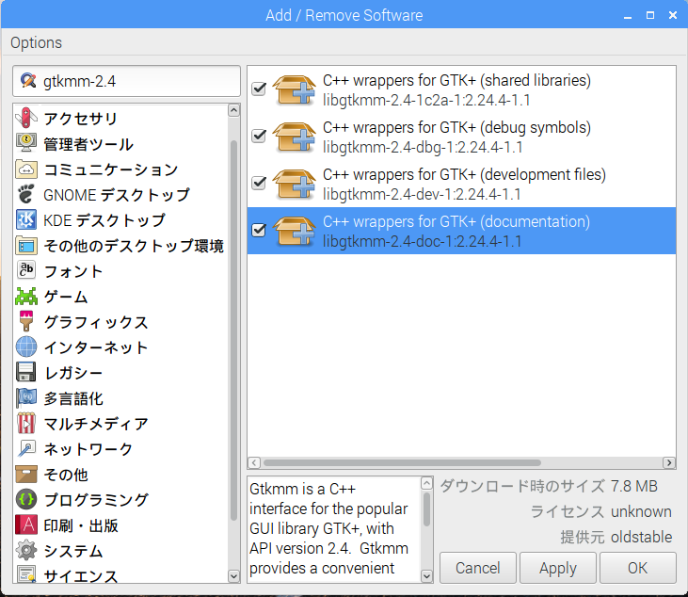
Task: Select the KDE デスクトップ category icon
Action: point(26,220)
